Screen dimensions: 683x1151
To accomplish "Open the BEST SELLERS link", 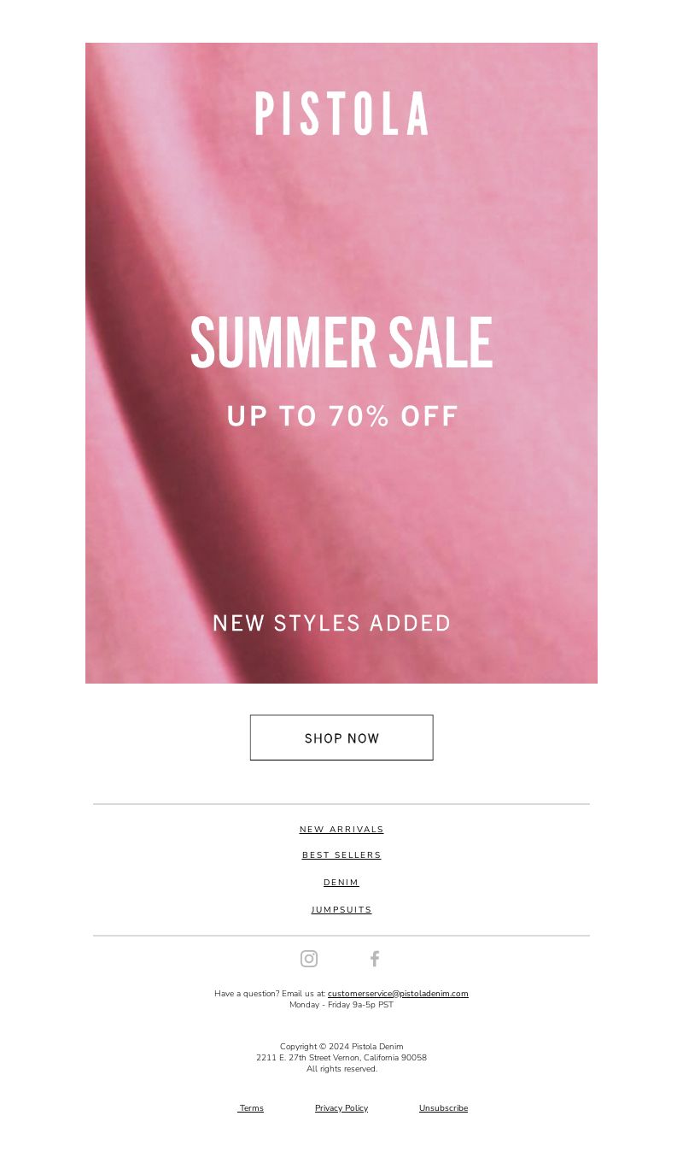I will (341, 855).
